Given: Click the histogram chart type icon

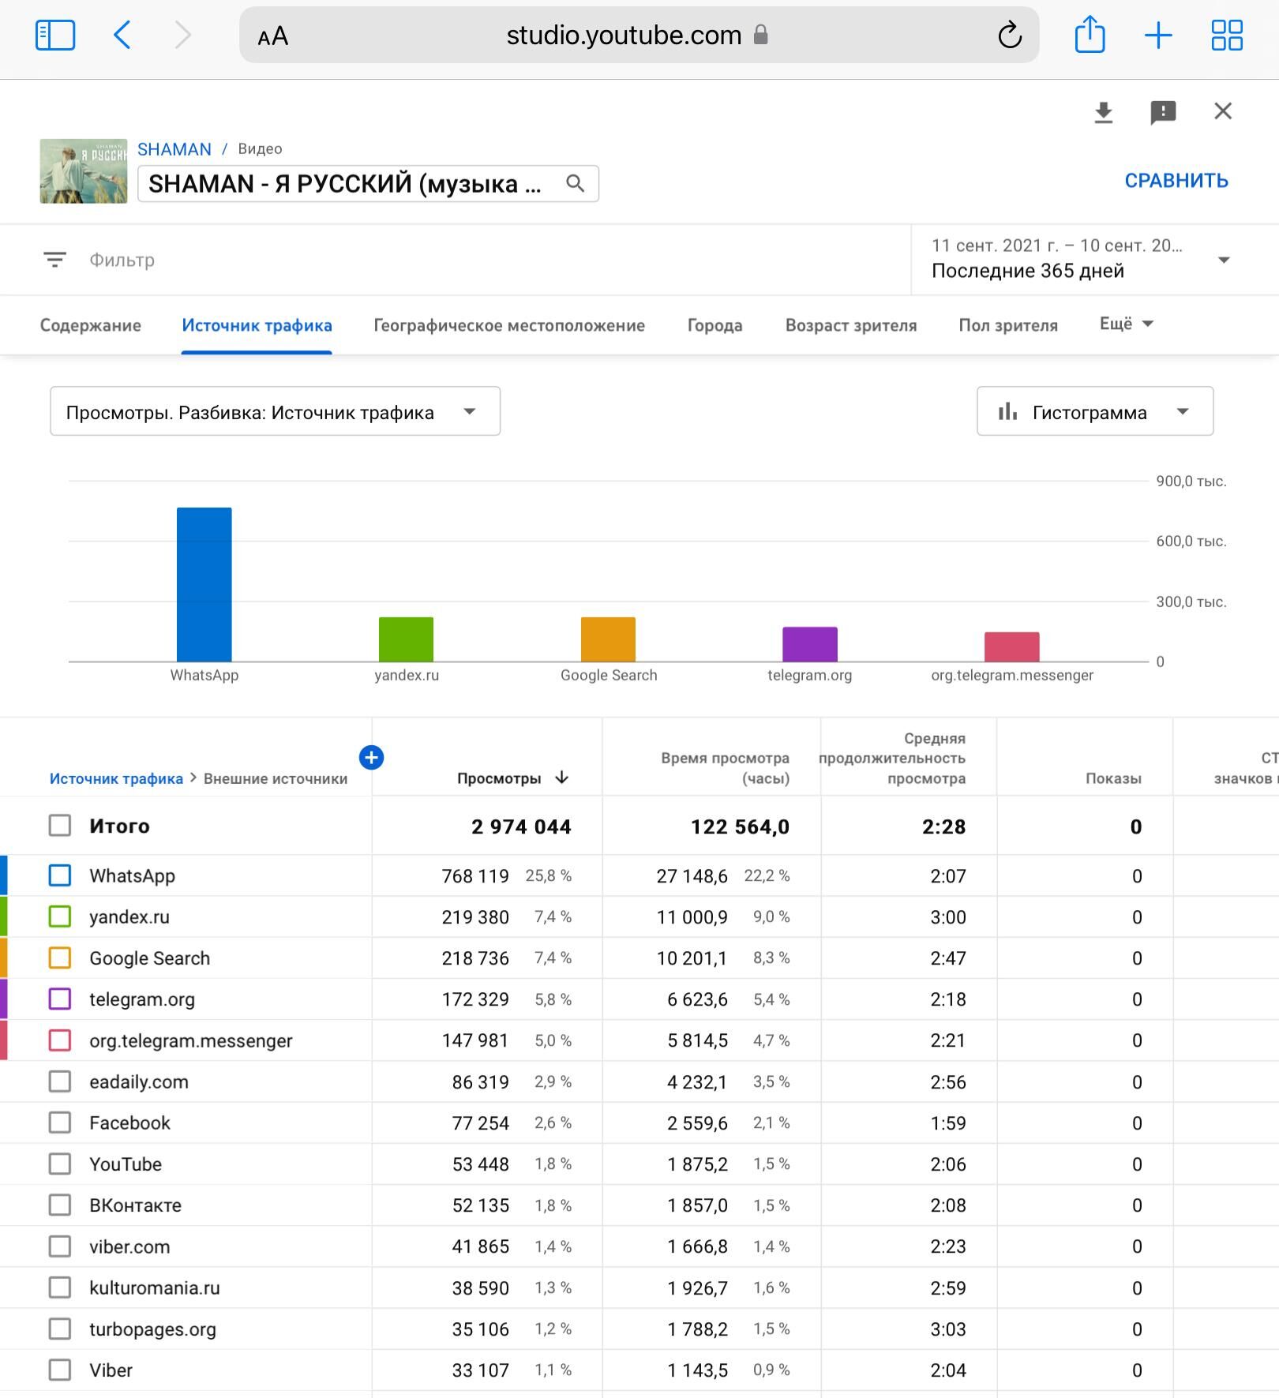Looking at the screenshot, I should (x=1007, y=411).
